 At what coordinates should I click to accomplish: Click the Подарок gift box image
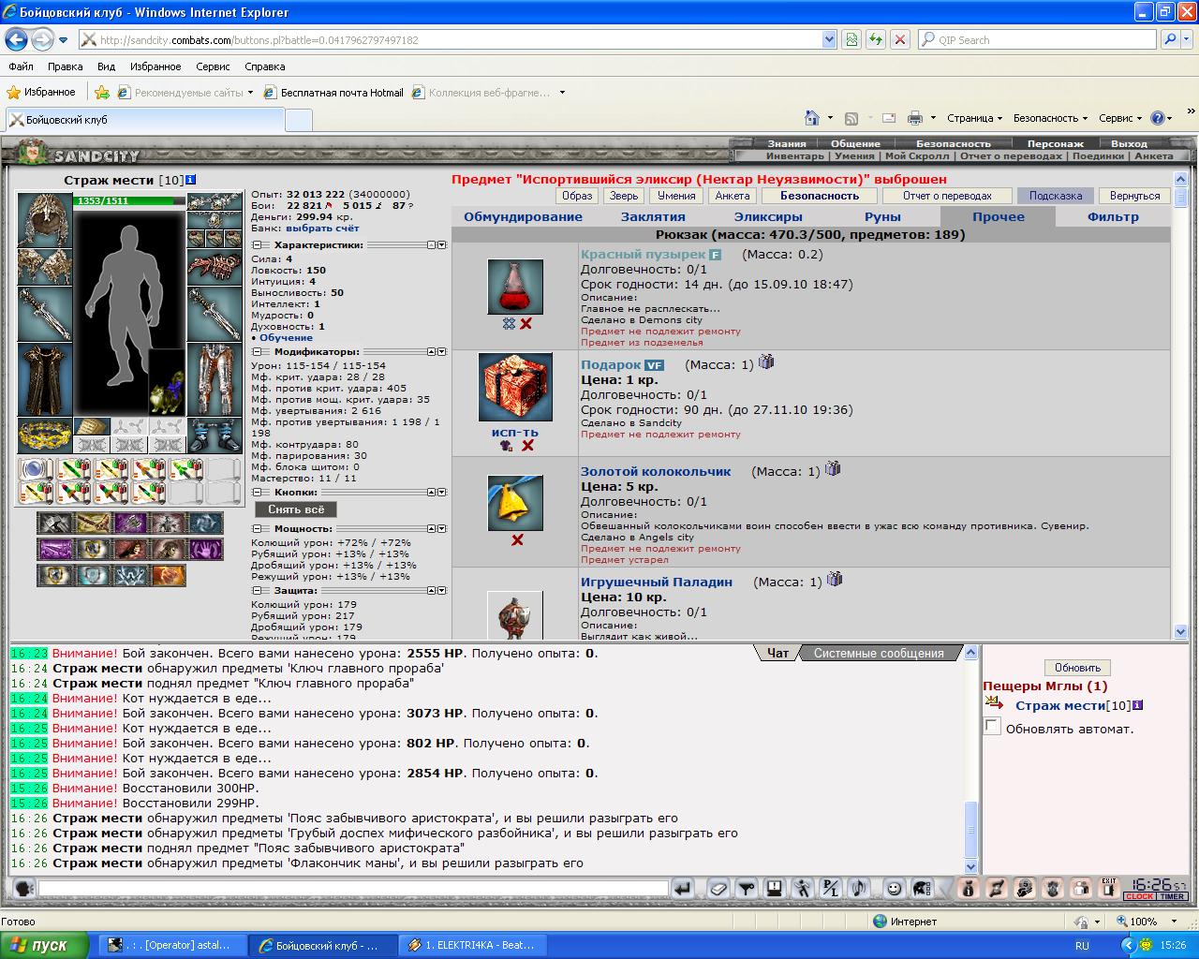[515, 388]
